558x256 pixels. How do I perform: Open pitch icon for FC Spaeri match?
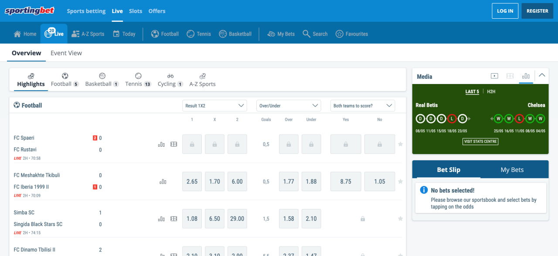(x=174, y=144)
